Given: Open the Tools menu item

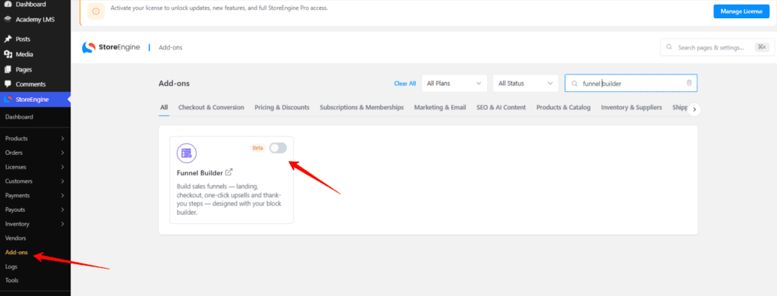Looking at the screenshot, I should click(x=12, y=280).
